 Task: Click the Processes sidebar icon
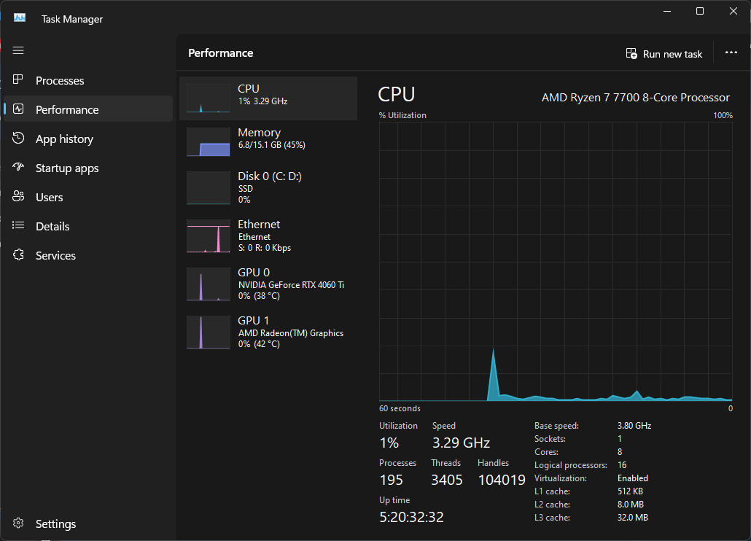click(x=18, y=80)
